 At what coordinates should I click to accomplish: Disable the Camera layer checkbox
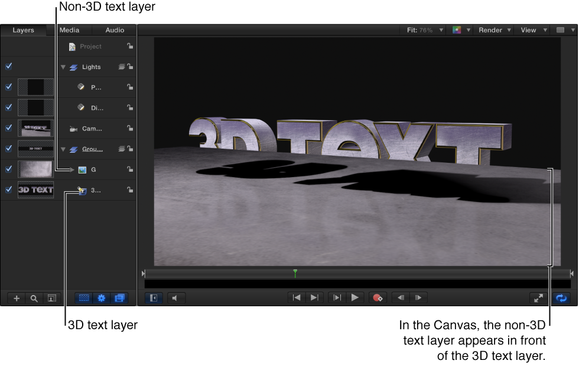pyautogui.click(x=8, y=127)
